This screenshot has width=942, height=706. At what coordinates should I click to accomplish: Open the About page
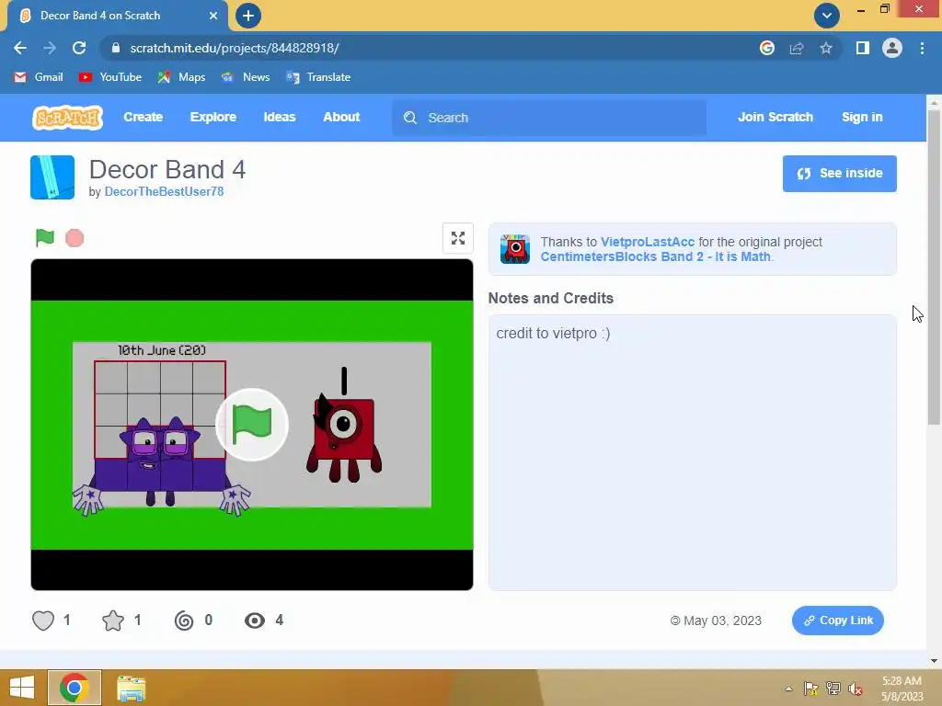click(341, 117)
